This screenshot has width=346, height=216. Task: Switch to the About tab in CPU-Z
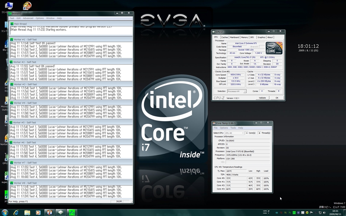(x=270, y=37)
